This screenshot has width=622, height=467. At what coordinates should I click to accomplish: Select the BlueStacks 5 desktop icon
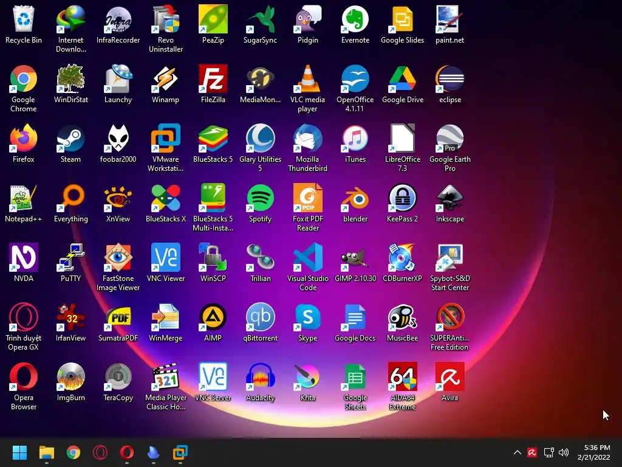(213, 138)
